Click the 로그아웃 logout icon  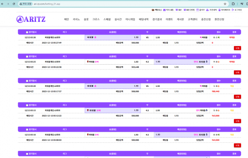(233, 10)
